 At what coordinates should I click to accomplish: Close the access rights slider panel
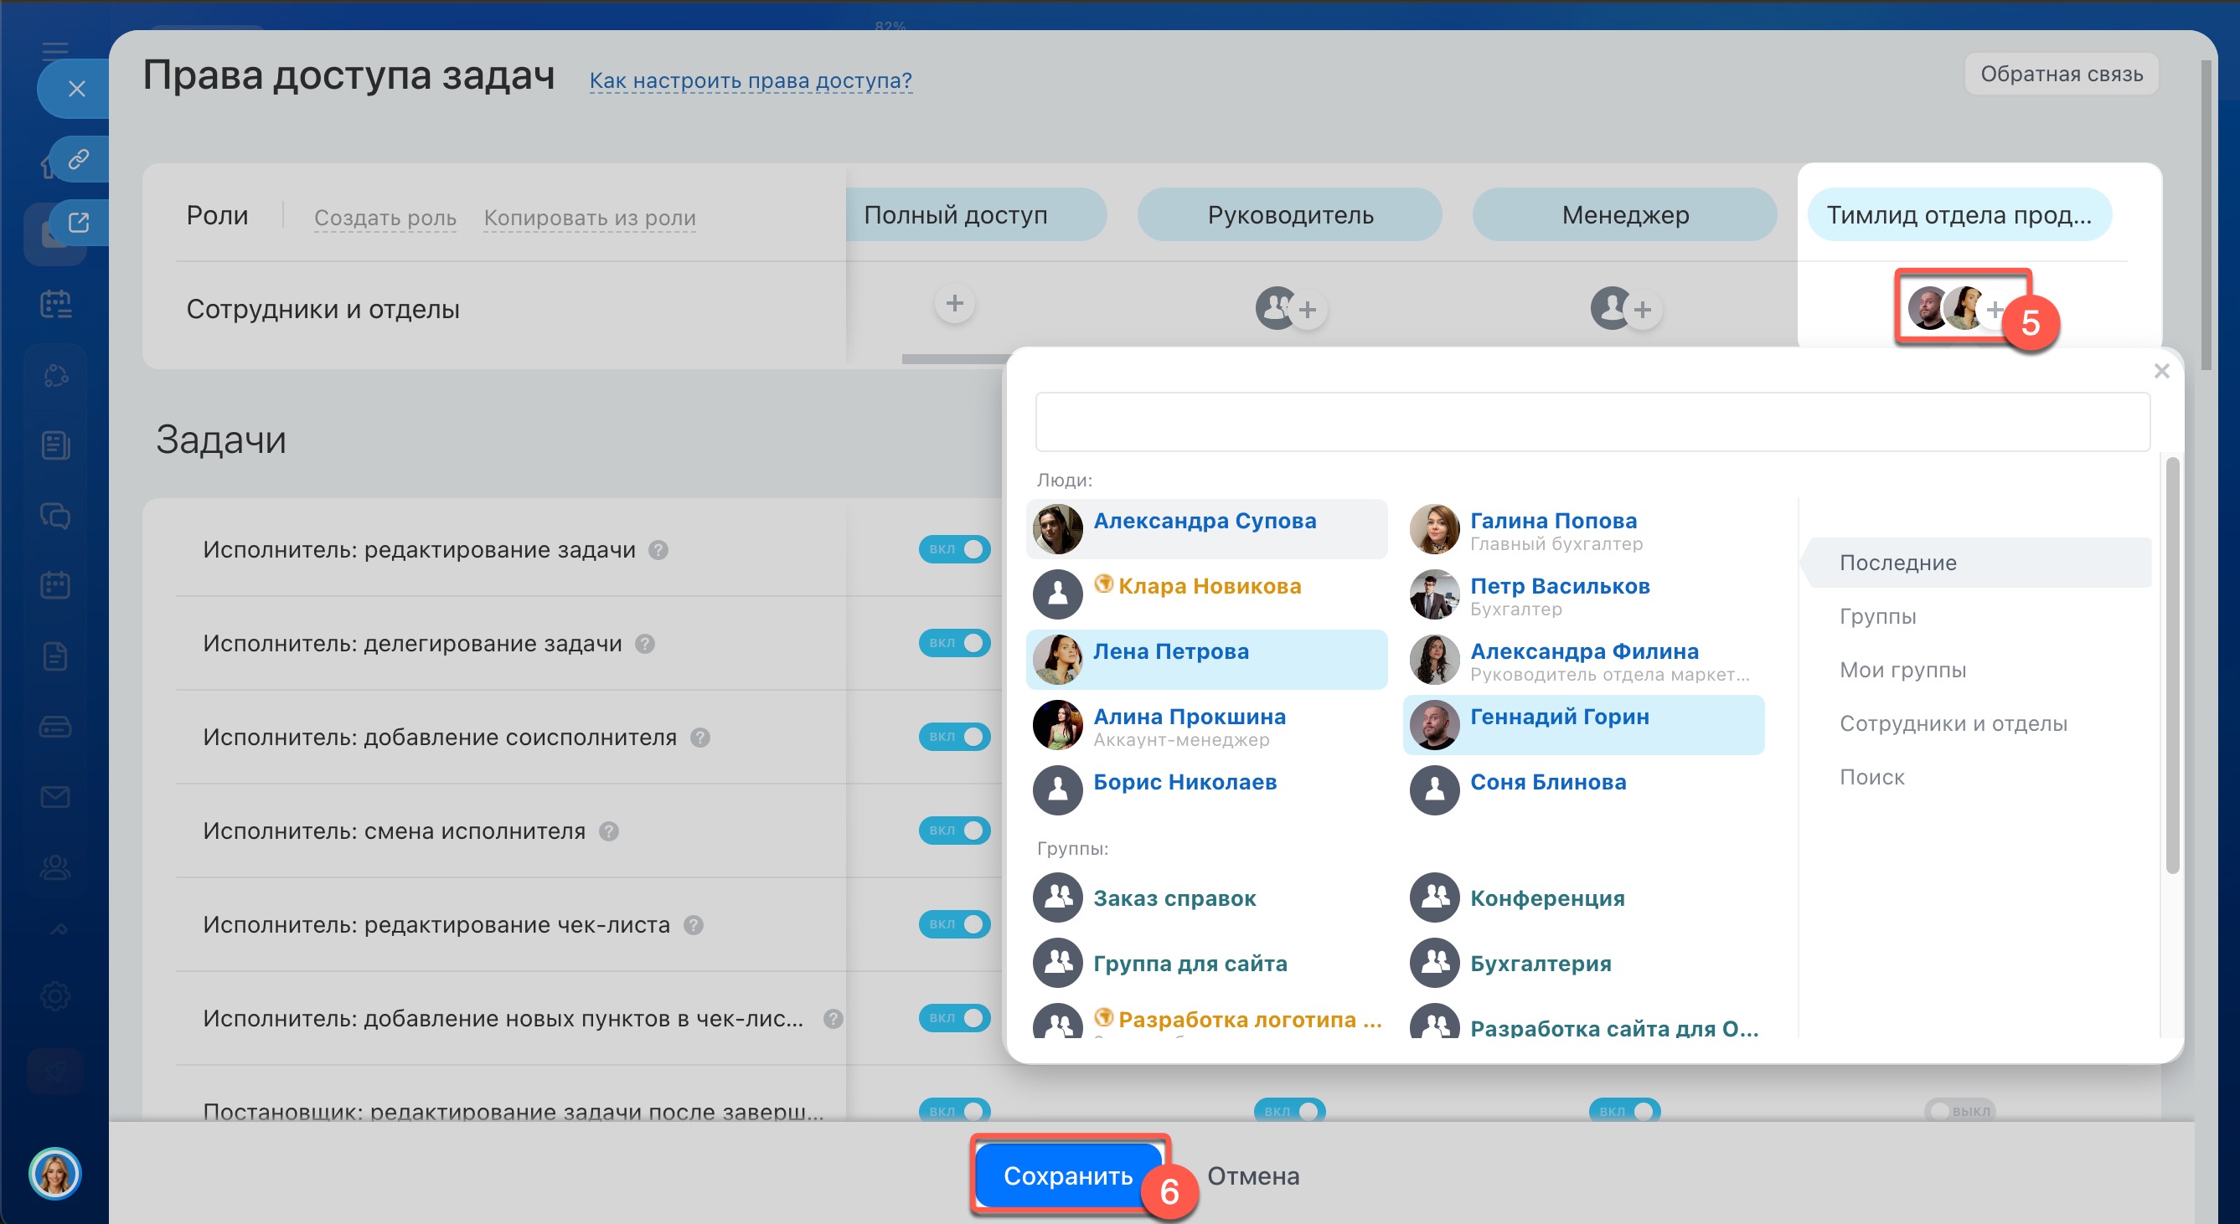click(76, 89)
